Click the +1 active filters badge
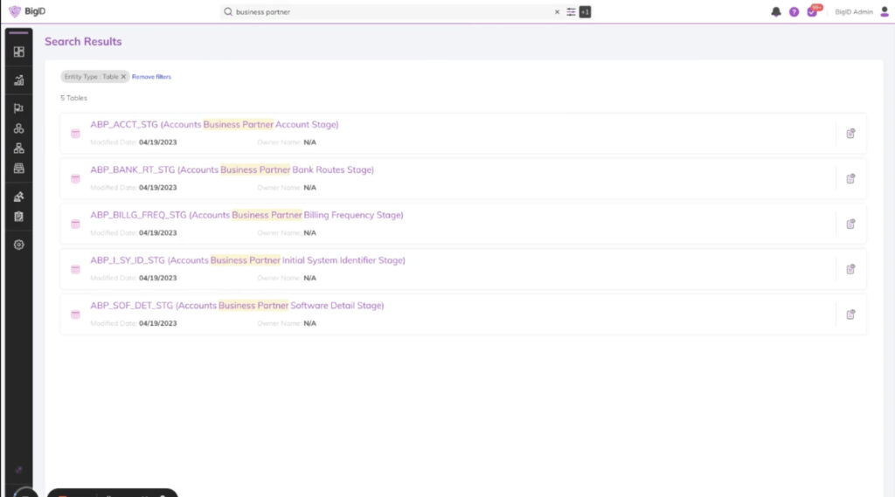895x497 pixels. [585, 12]
